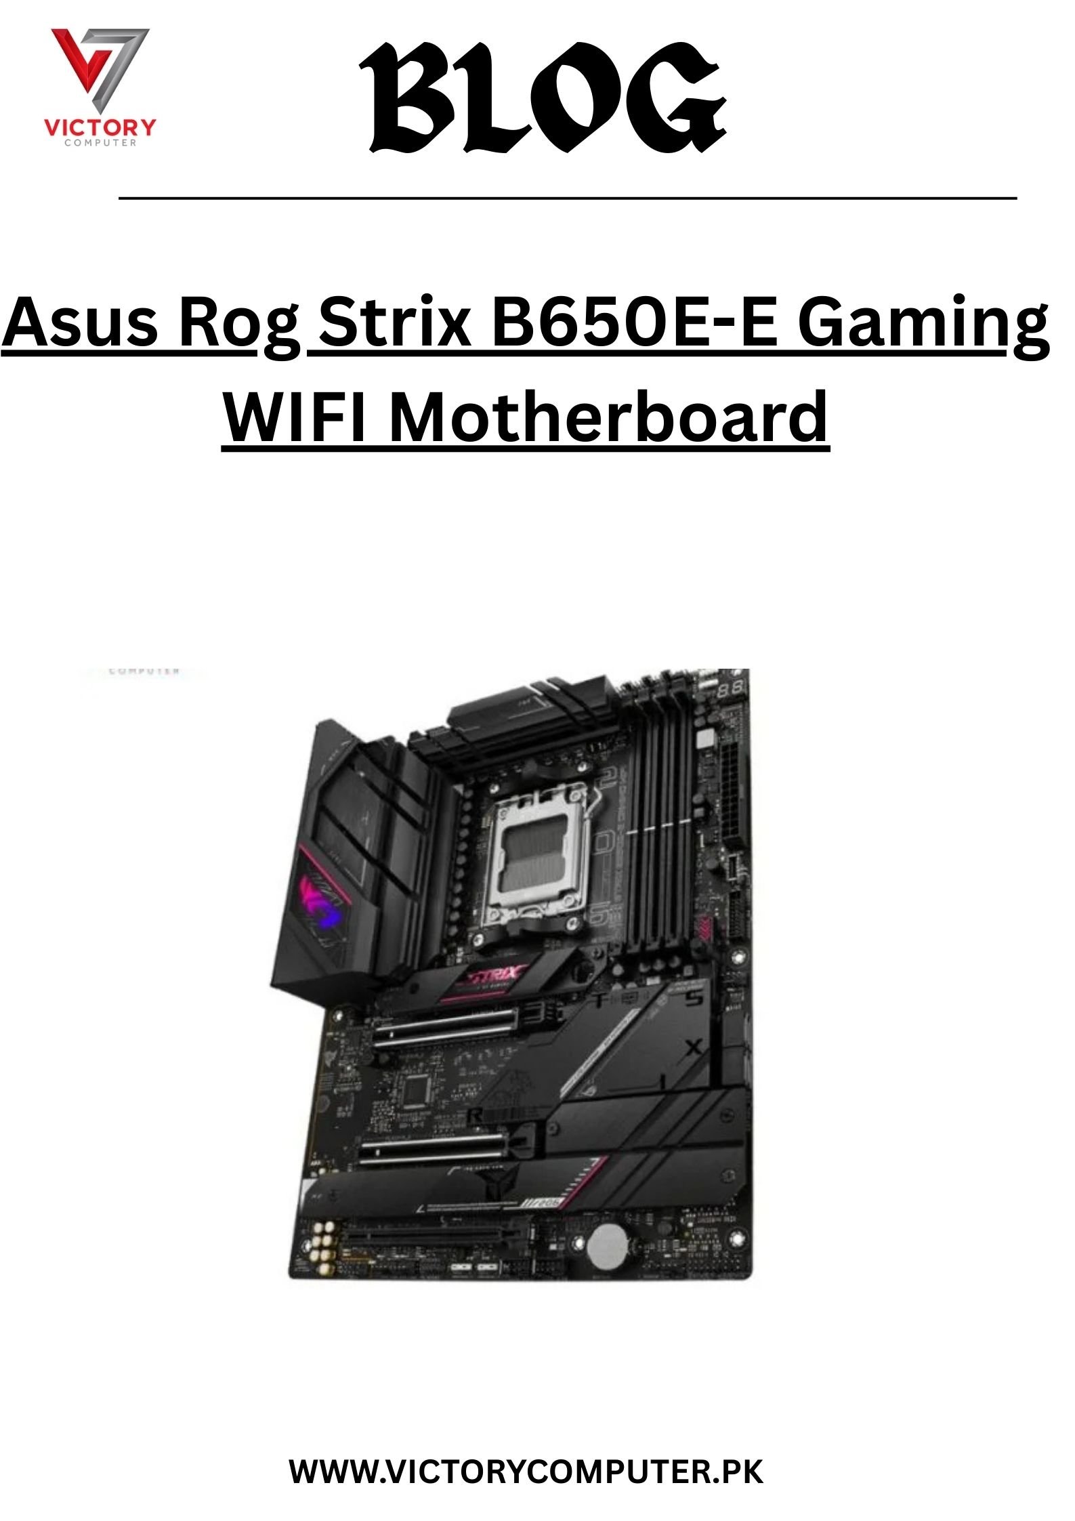1075x1521 pixels.
Task: Click the faded COMPUTER watermark text
Action: [x=144, y=671]
